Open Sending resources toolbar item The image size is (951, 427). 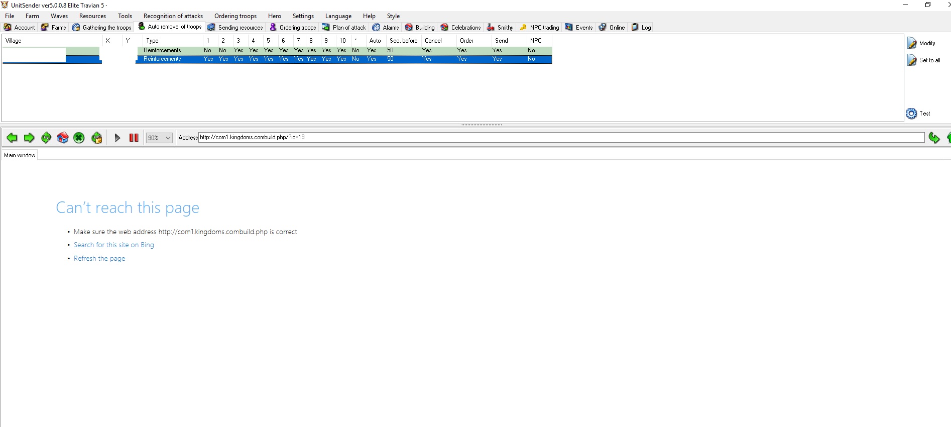tap(235, 27)
